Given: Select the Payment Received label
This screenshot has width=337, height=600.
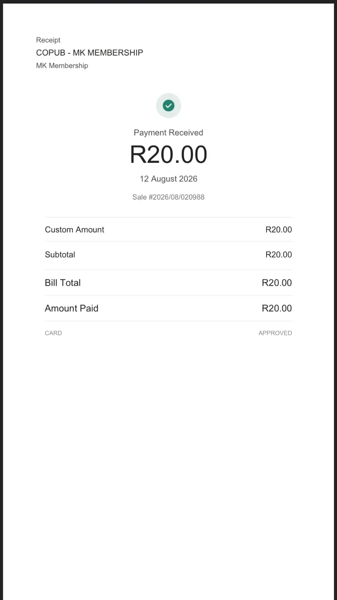Looking at the screenshot, I should tap(168, 133).
